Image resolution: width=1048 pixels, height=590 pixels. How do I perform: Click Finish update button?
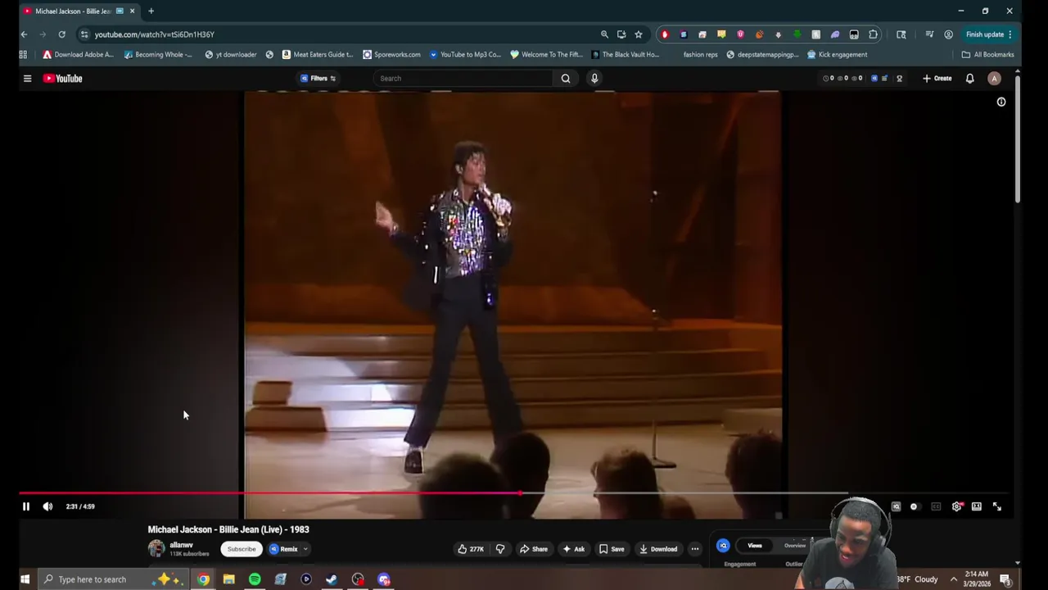click(x=989, y=34)
